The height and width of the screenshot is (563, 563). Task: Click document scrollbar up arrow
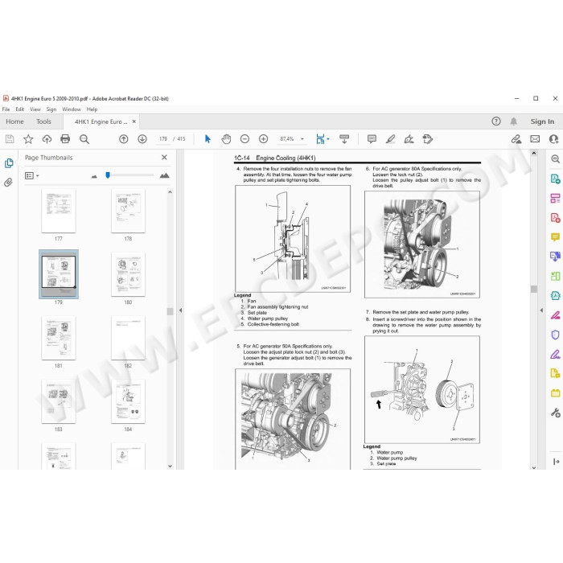(x=534, y=154)
